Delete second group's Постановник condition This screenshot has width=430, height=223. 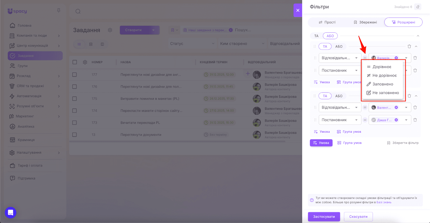[415, 120]
